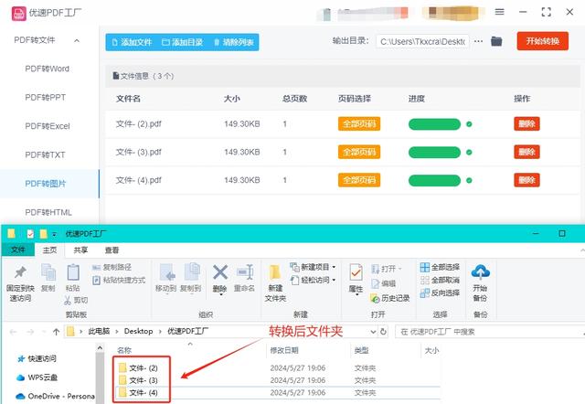This screenshot has width=585, height=404.
Task: Click the progress bar of 文件- (4).pdf
Action: pyautogui.click(x=434, y=181)
